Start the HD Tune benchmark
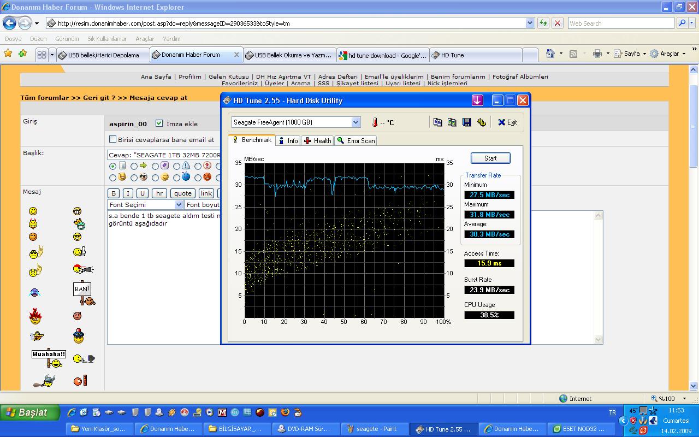This screenshot has width=699, height=437. click(490, 158)
